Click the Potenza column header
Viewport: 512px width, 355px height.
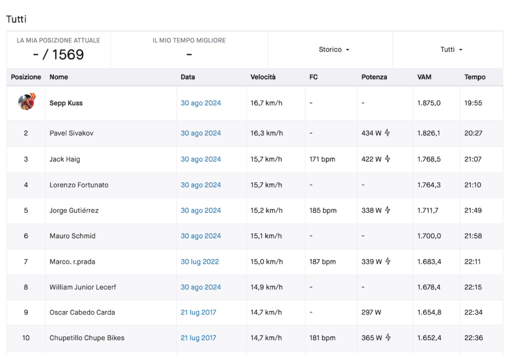pyautogui.click(x=374, y=77)
